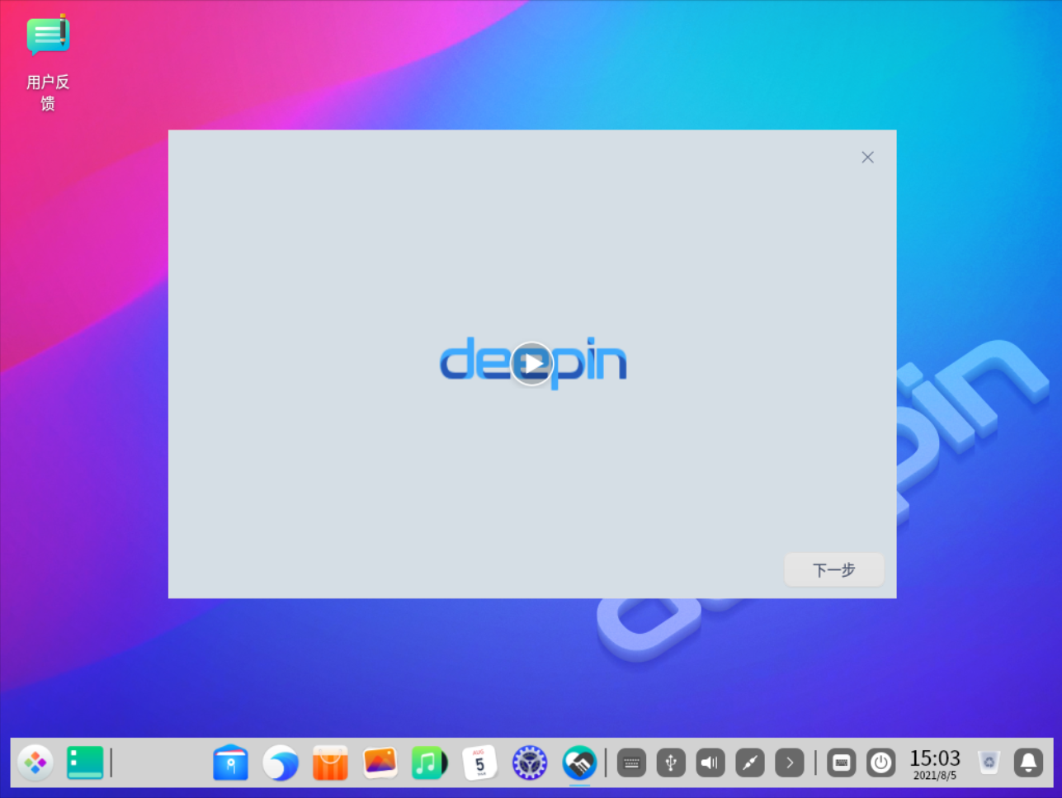Open the green music player
Image resolution: width=1062 pixels, height=798 pixels.
(429, 763)
